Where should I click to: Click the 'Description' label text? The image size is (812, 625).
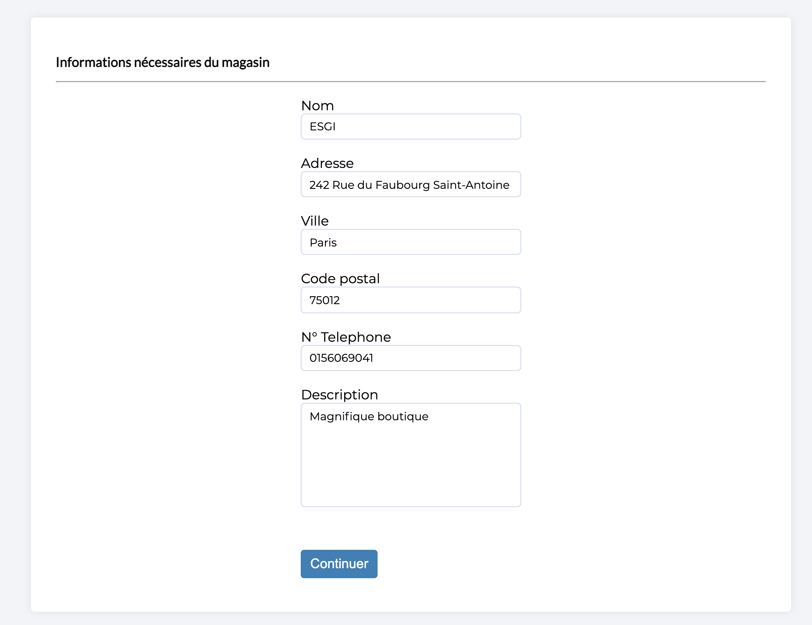339,395
